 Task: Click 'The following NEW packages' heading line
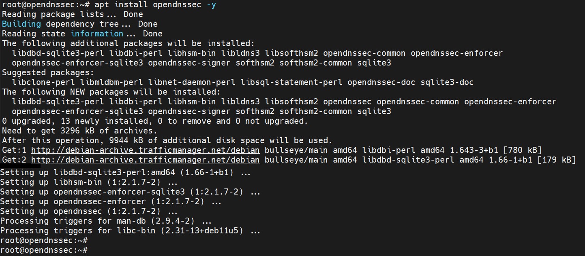111,92
